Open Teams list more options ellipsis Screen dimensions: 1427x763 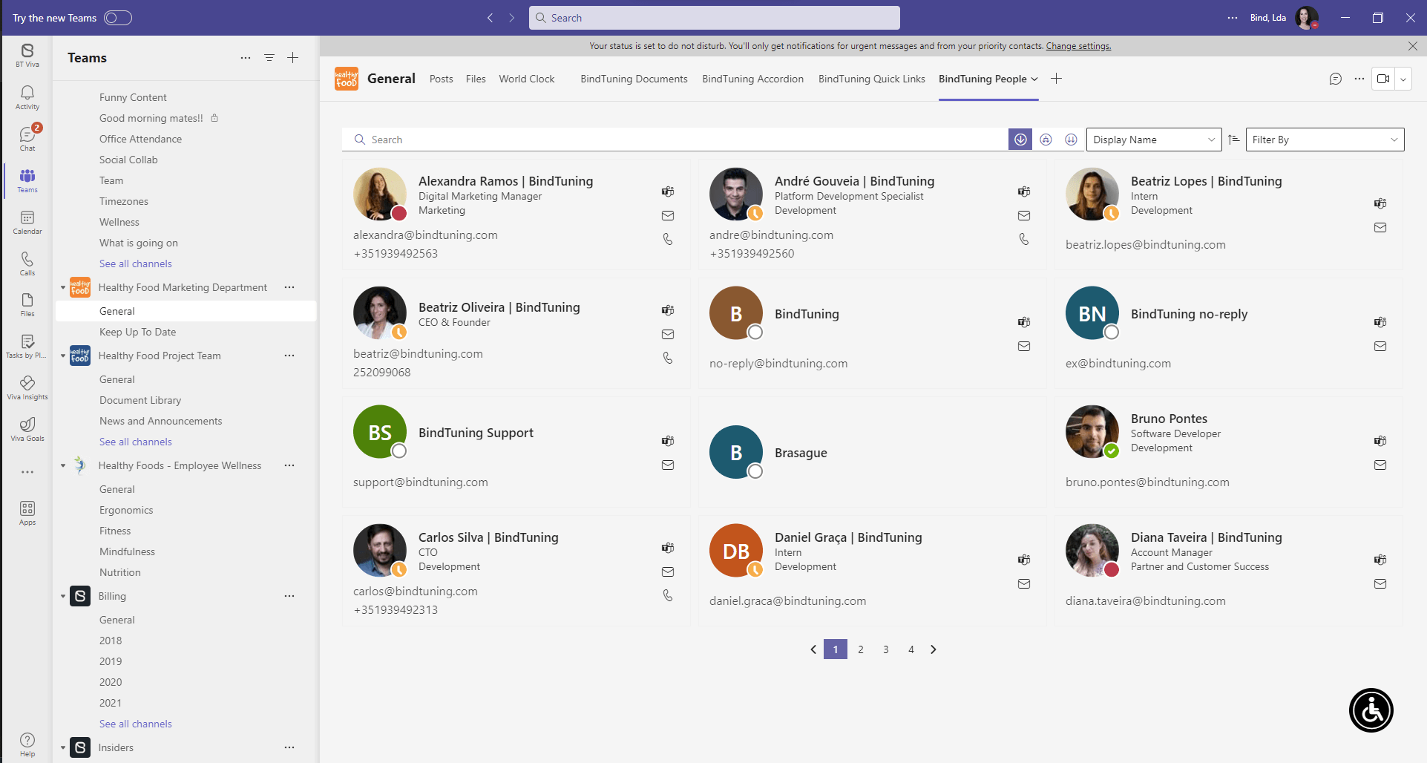click(246, 58)
